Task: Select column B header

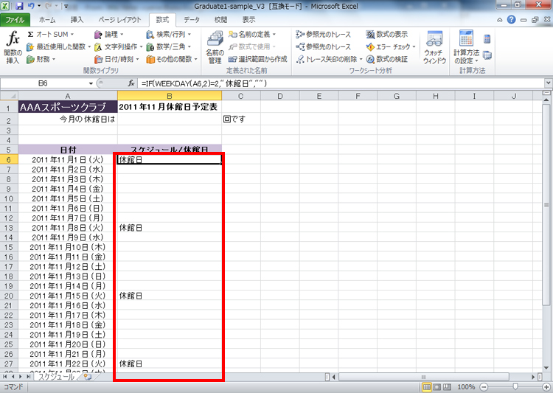Action: coord(170,96)
